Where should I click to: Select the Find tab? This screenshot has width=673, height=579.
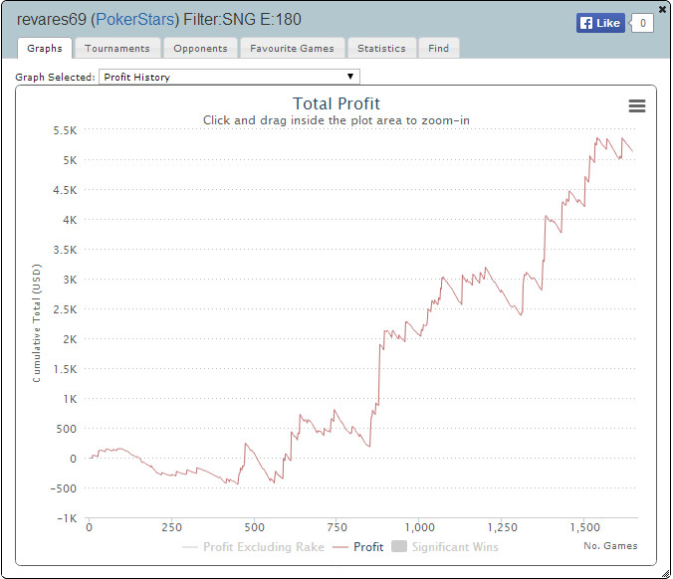coord(438,48)
